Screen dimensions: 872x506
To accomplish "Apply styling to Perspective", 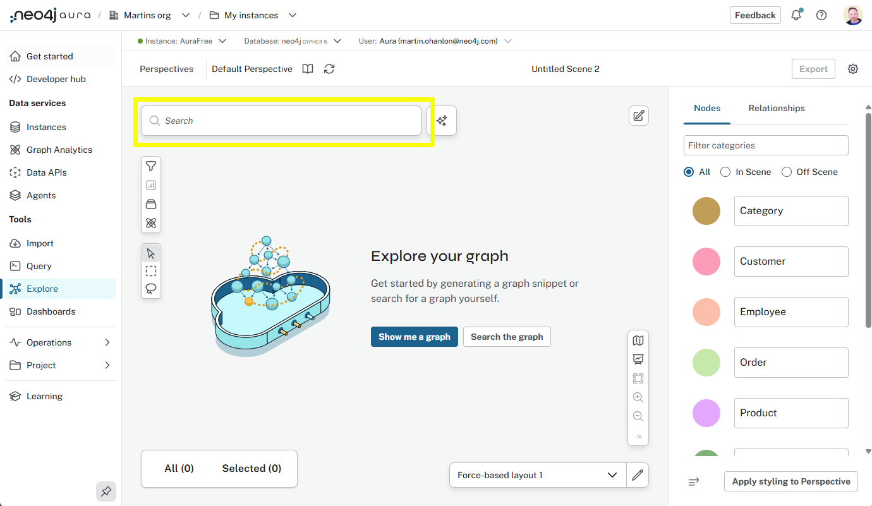I will pos(790,481).
